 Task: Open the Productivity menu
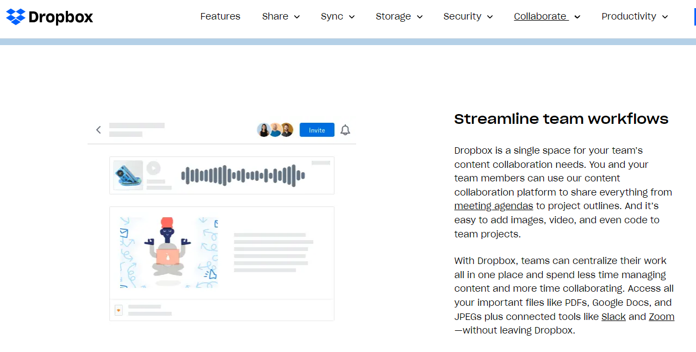(x=629, y=16)
